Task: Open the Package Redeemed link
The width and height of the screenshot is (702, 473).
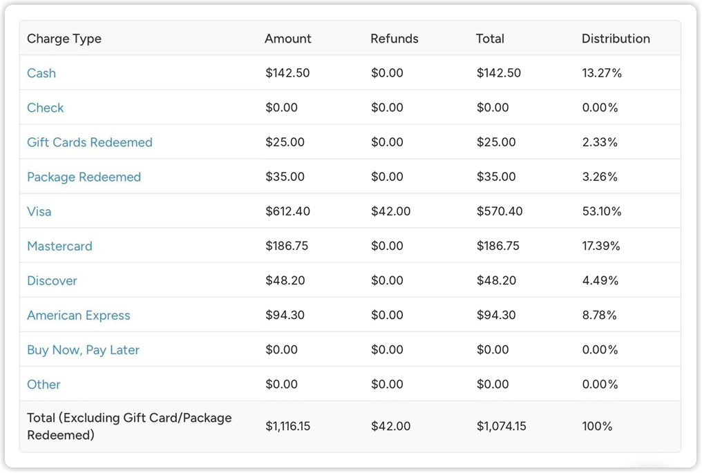Action: click(84, 177)
